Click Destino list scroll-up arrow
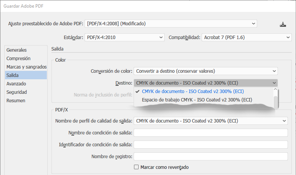296x175 pixels. click(x=275, y=89)
